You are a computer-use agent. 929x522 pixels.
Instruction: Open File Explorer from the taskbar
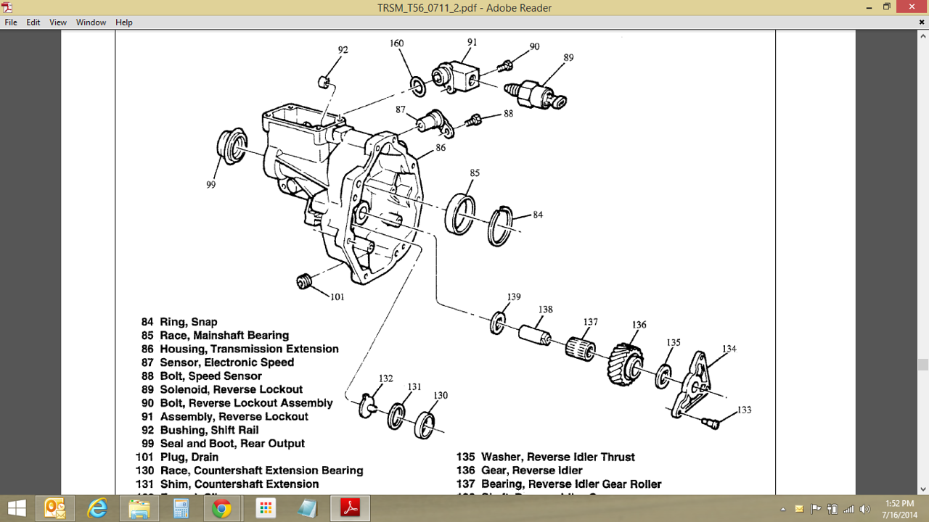coord(139,508)
